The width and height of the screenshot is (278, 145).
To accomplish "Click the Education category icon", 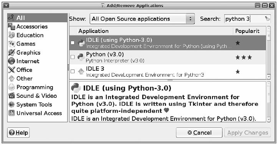I will pyautogui.click(x=12, y=35).
